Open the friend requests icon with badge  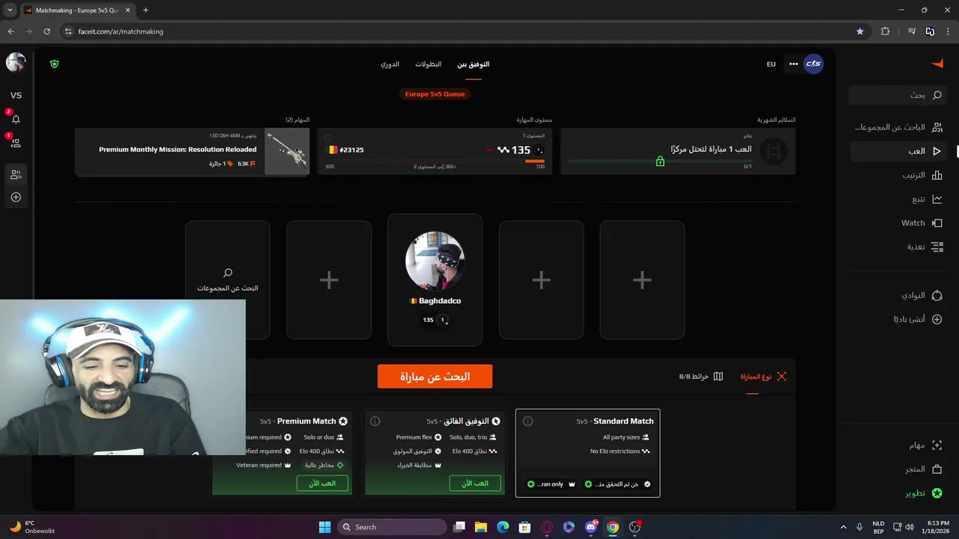click(16, 142)
